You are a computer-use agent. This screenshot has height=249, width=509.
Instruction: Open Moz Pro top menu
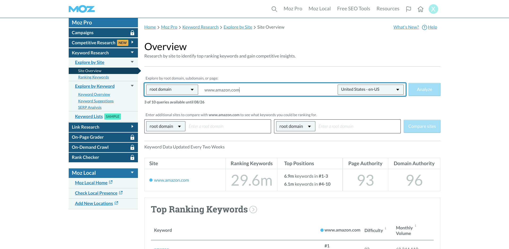[293, 9]
